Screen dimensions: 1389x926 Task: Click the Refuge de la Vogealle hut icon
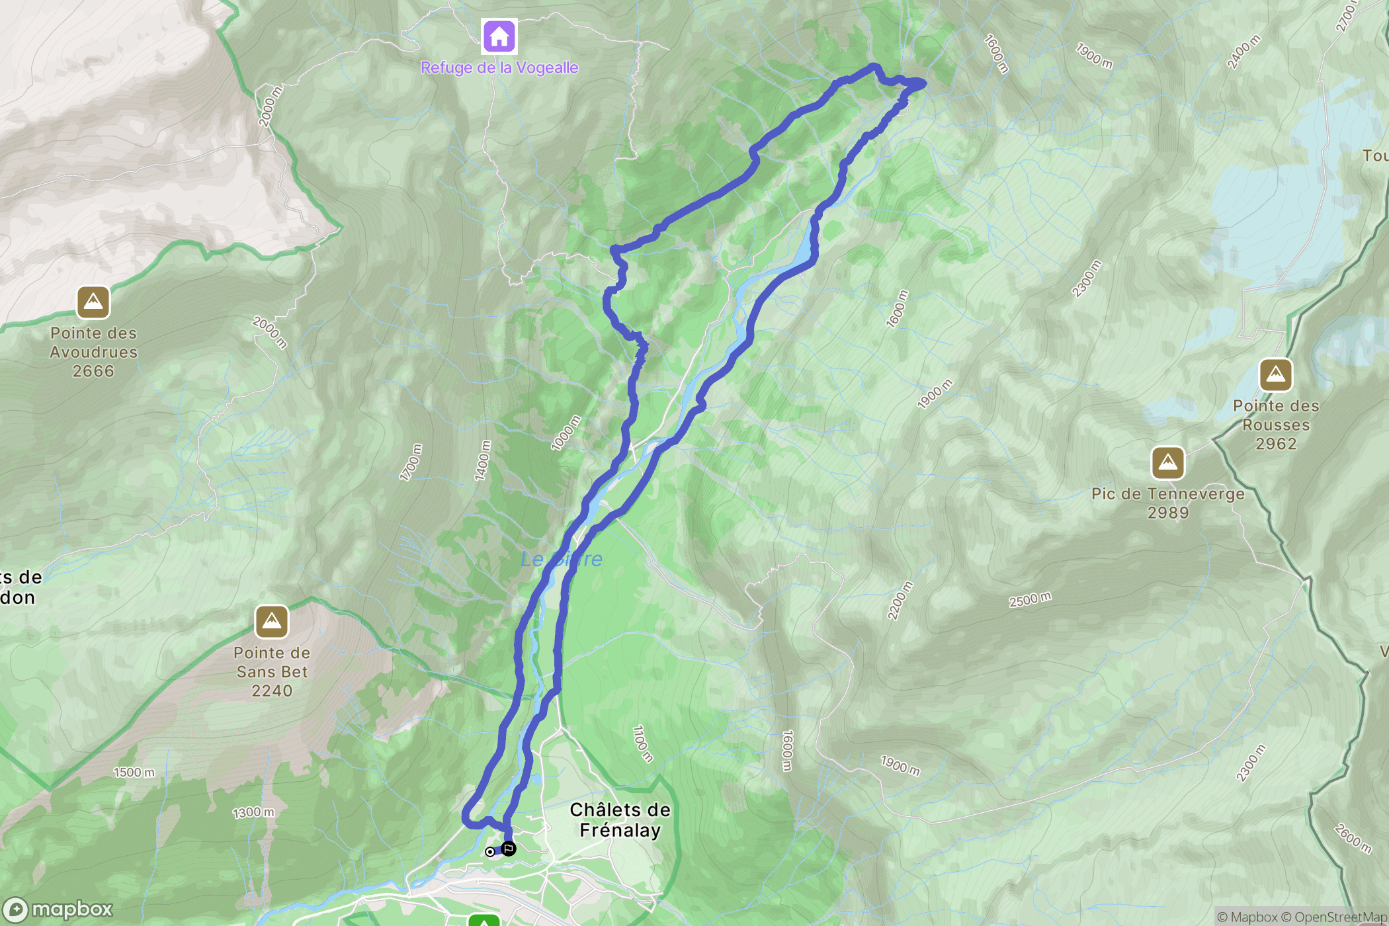(x=499, y=36)
